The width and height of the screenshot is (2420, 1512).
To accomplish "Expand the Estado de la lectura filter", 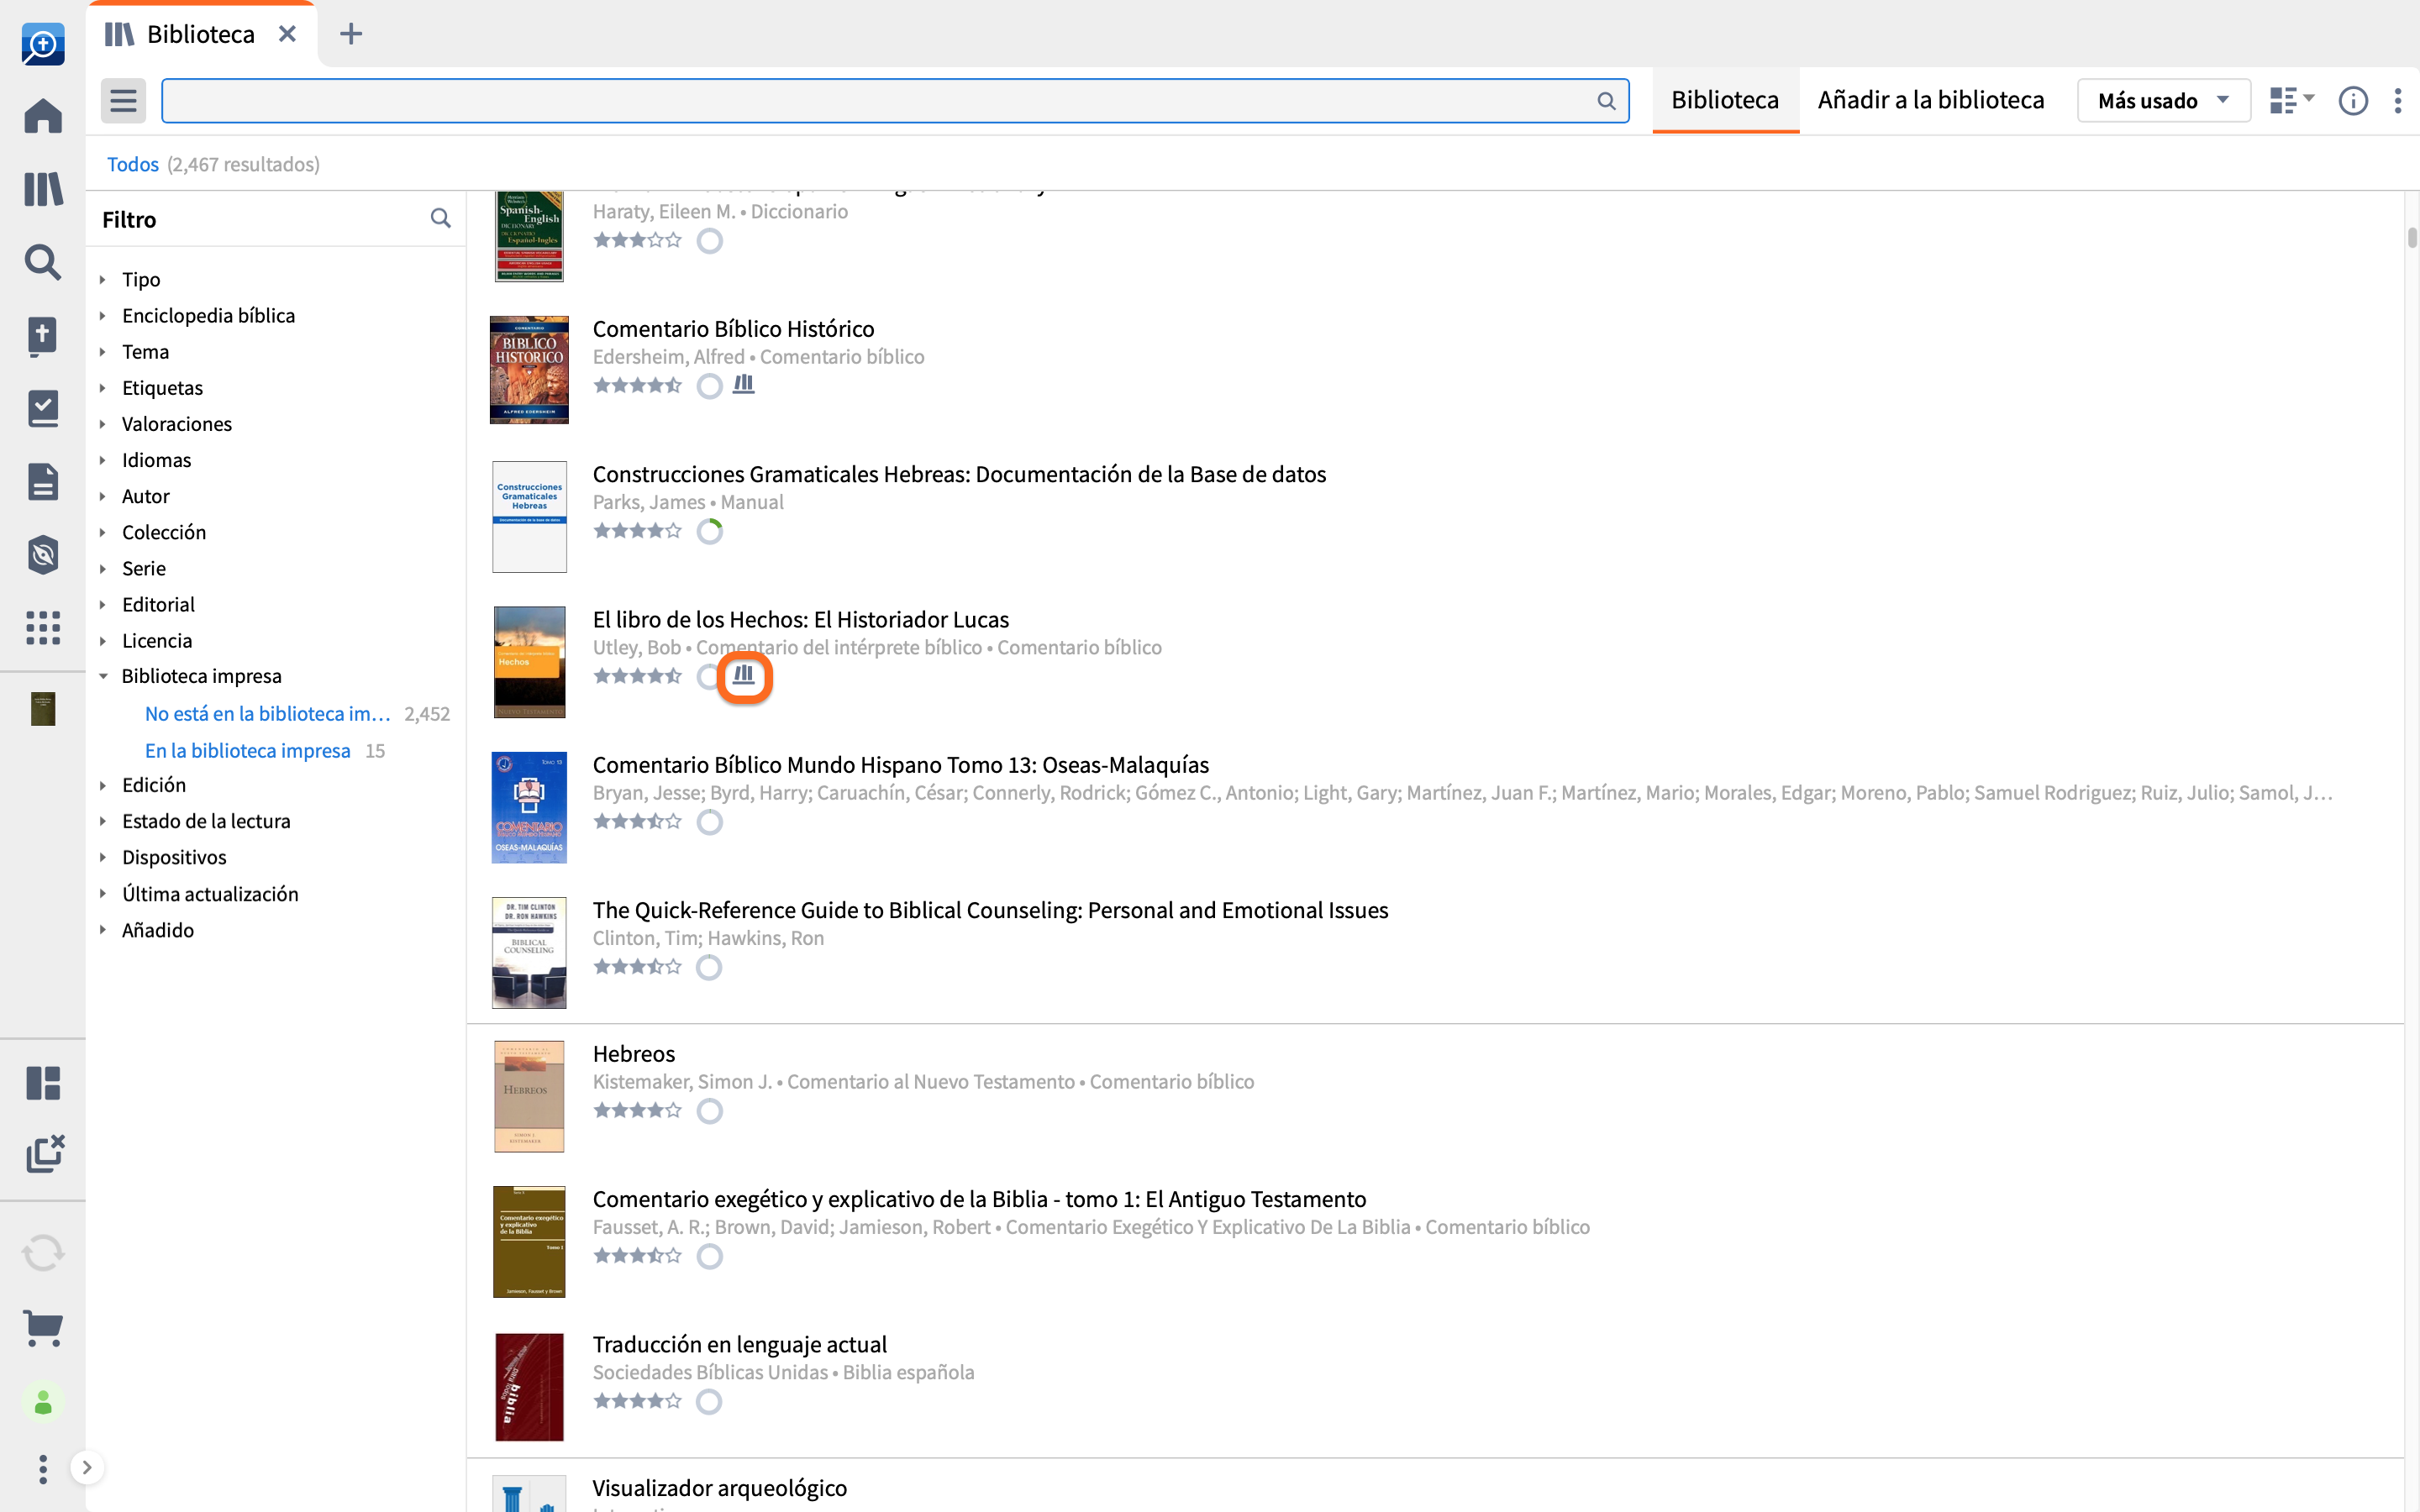I will pos(103,821).
